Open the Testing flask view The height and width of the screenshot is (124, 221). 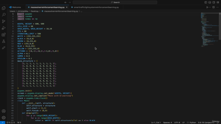pyautogui.click(x=4, y=41)
